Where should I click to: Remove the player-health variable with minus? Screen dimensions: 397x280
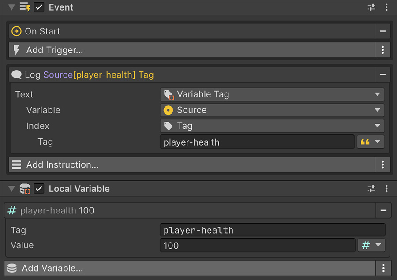[383, 210]
